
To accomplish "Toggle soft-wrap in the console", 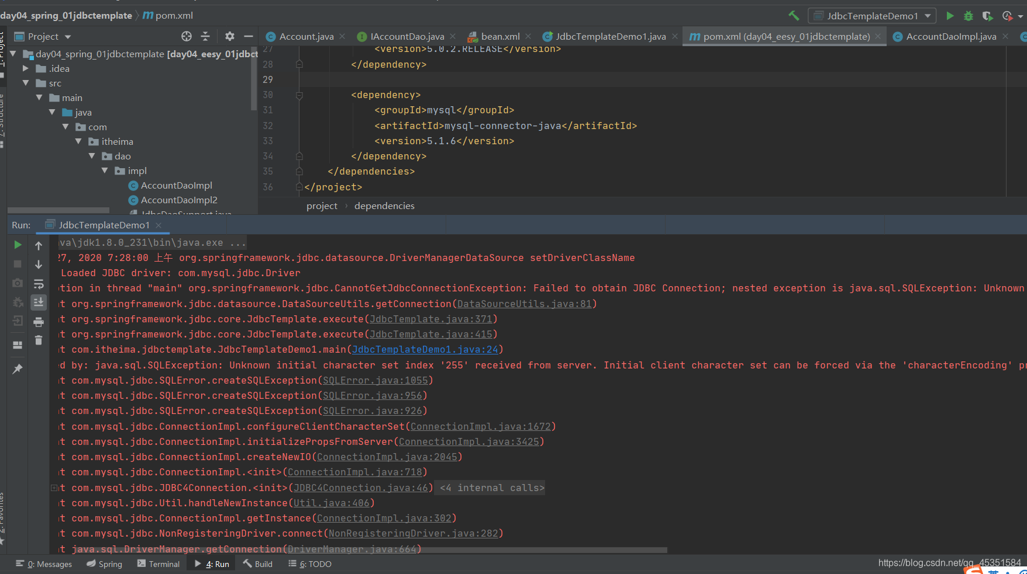I will tap(39, 284).
